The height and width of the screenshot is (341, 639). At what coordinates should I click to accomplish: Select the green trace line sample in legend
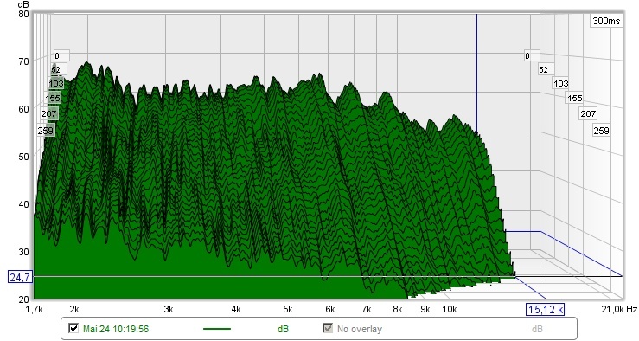click(x=216, y=329)
